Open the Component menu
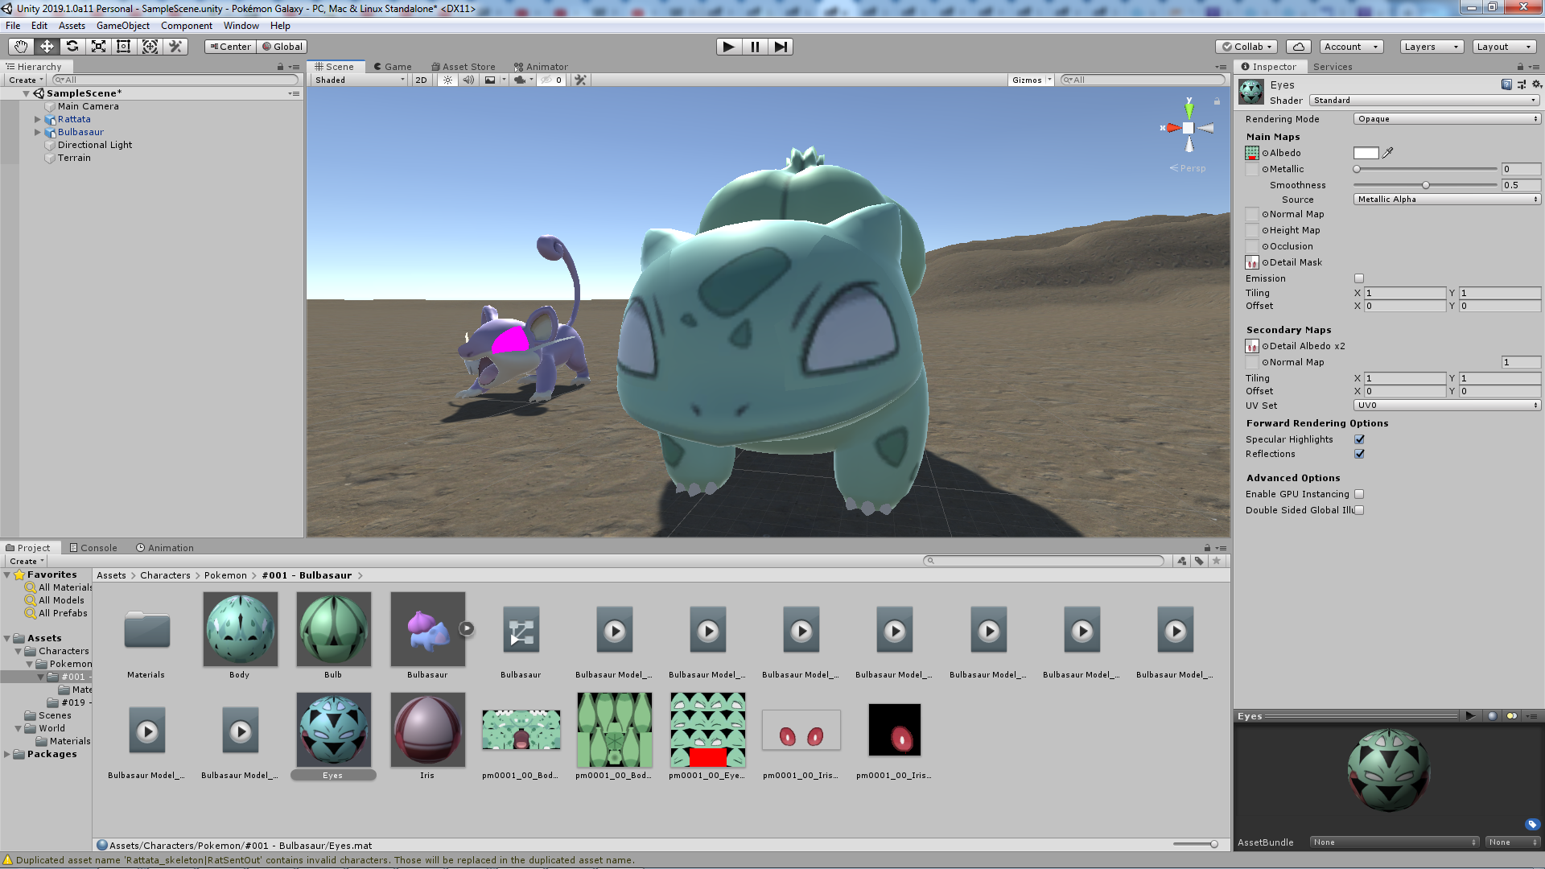This screenshot has height=869, width=1545. [187, 26]
